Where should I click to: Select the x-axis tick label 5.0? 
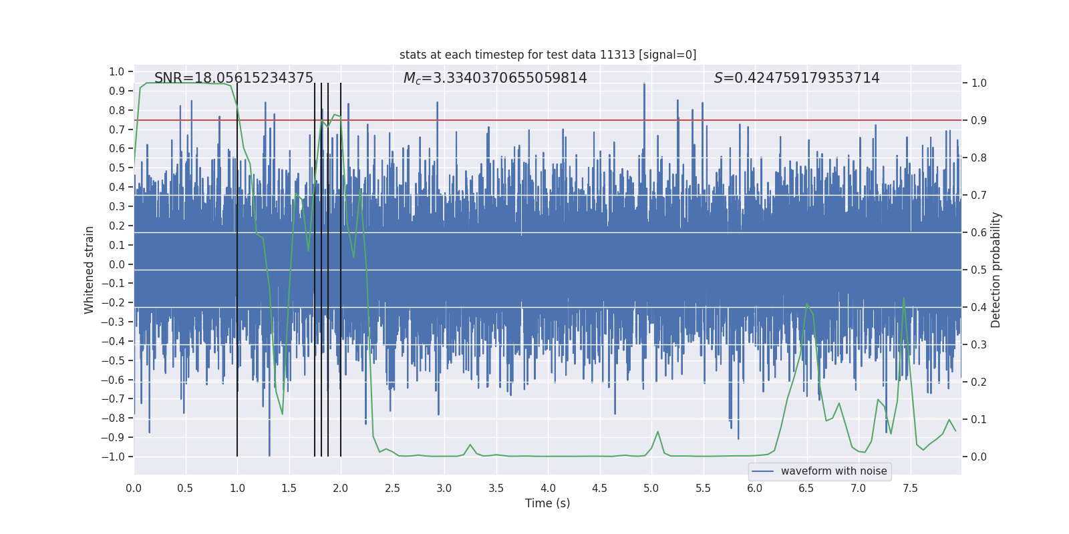651,488
